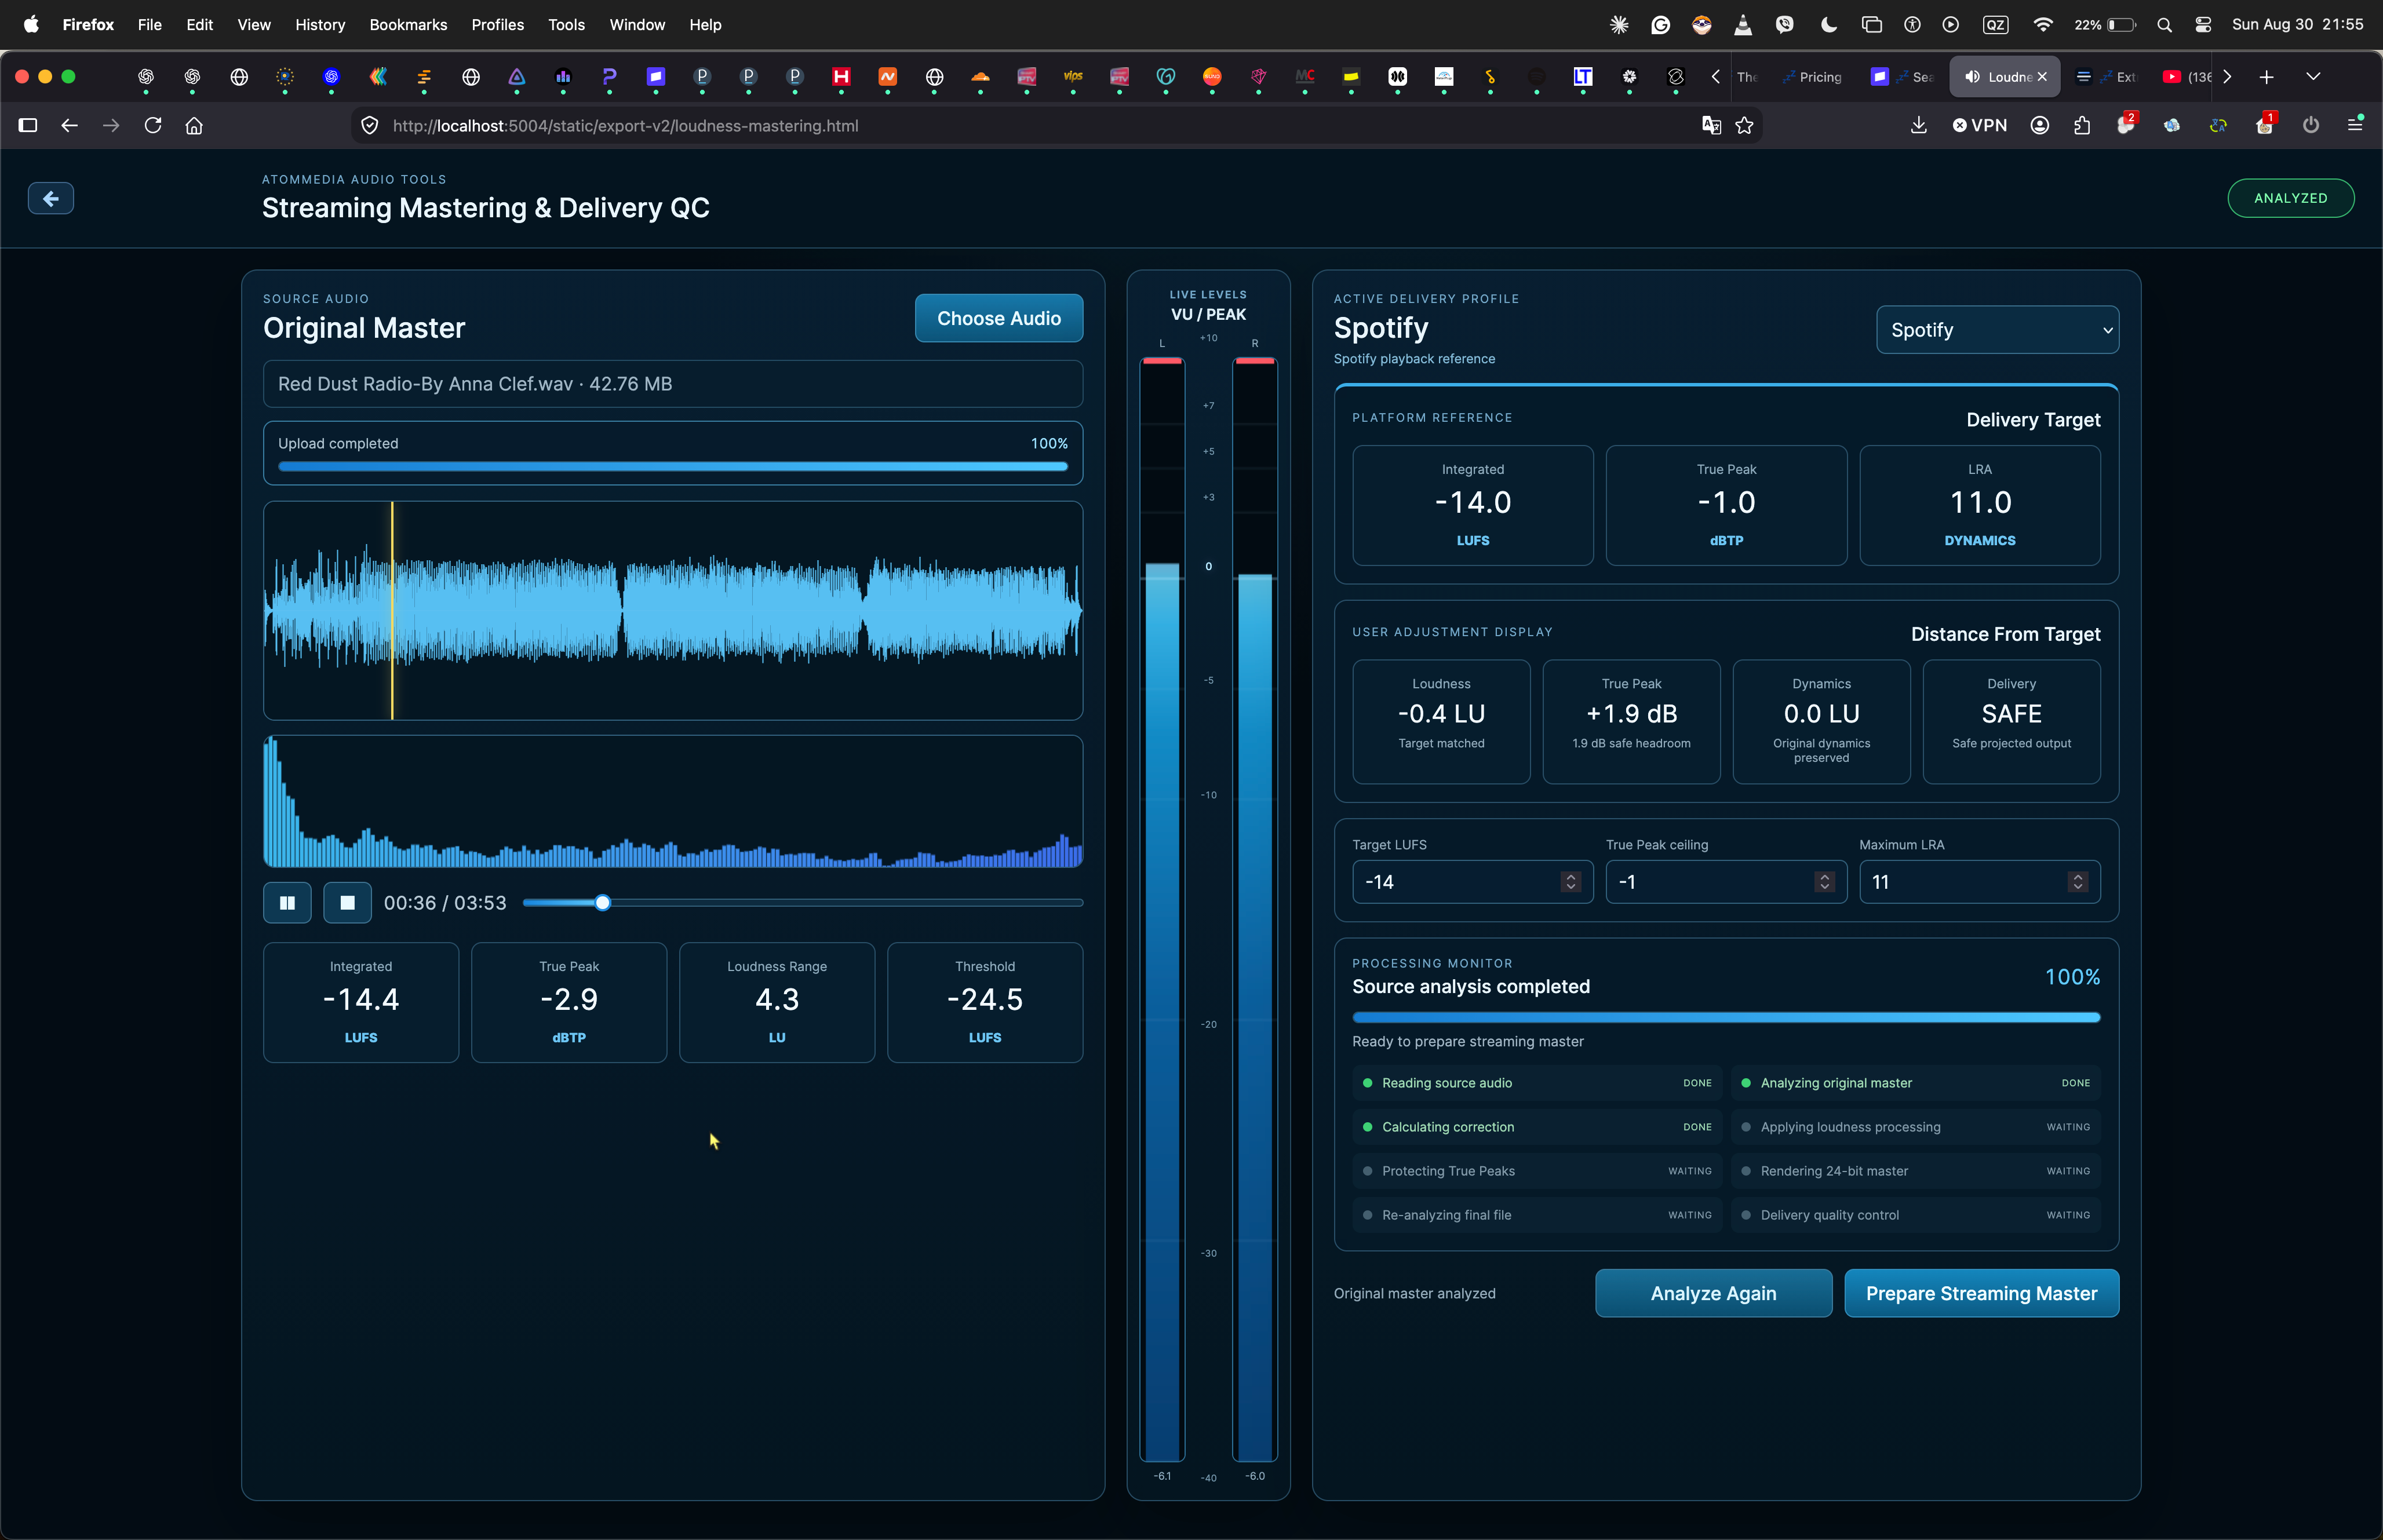The width and height of the screenshot is (2383, 1540).
Task: Open the MC pinned tab
Action: click(x=1305, y=77)
